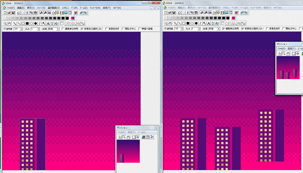Select Lasso selection tool in left window
Image resolution: width=303 pixels, height=173 pixels.
[70, 23]
